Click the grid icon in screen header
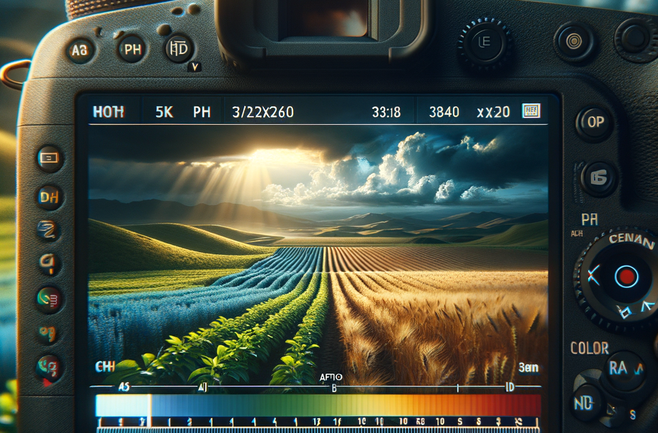 tap(531, 111)
